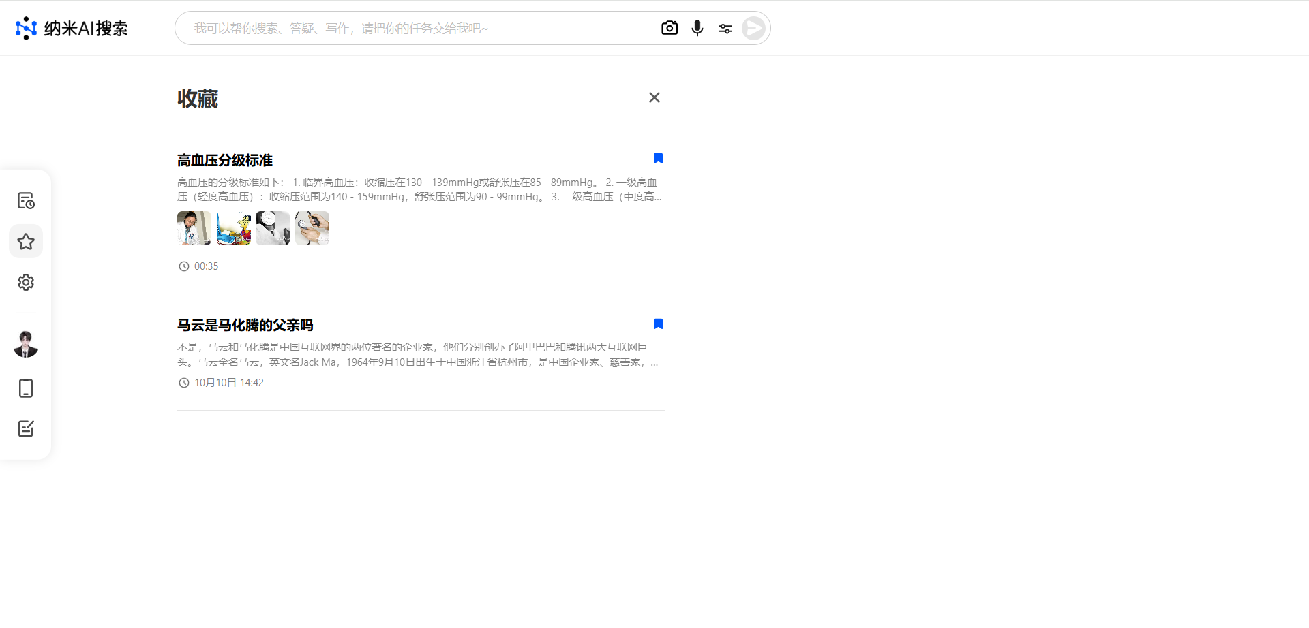Open feedback edit icon in sidebar
The width and height of the screenshot is (1309, 628).
pos(26,428)
